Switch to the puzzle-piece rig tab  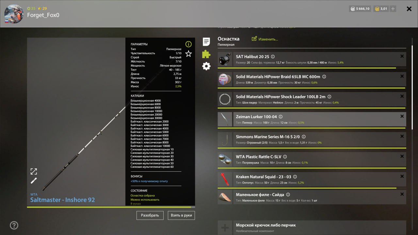click(x=206, y=54)
